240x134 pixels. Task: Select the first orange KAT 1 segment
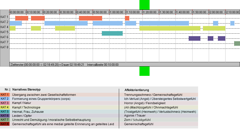[22, 18]
